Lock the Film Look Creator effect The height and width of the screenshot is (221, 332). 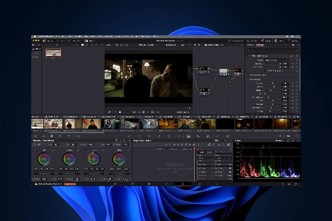click(x=292, y=56)
